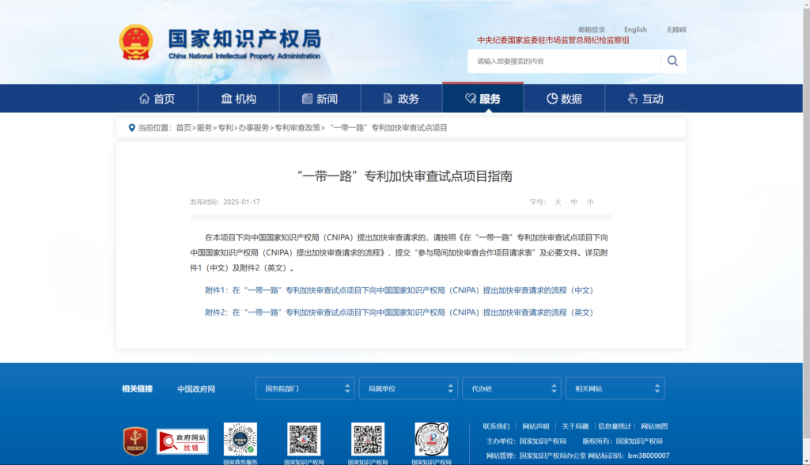This screenshot has height=465, width=810.
Task: Expand the 国务院部门 dropdown
Action: click(x=305, y=388)
